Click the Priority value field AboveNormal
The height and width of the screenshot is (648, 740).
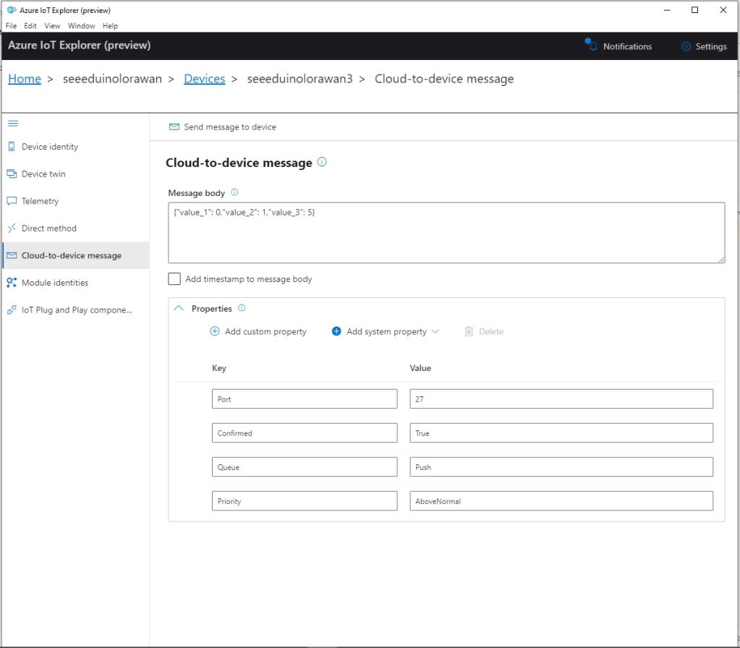coord(561,500)
